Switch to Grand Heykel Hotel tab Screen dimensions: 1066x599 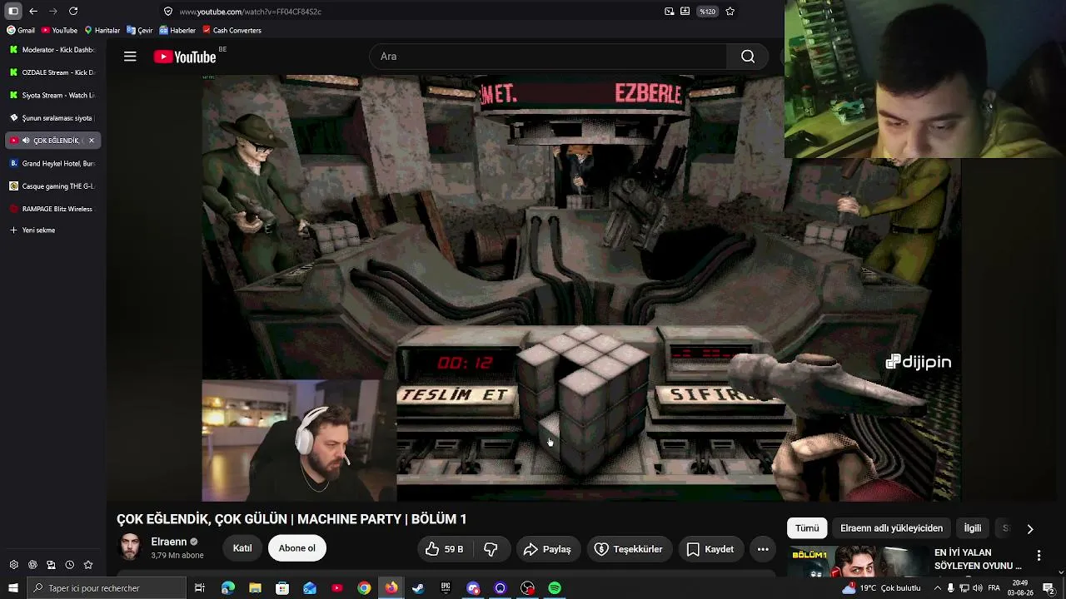52,164
